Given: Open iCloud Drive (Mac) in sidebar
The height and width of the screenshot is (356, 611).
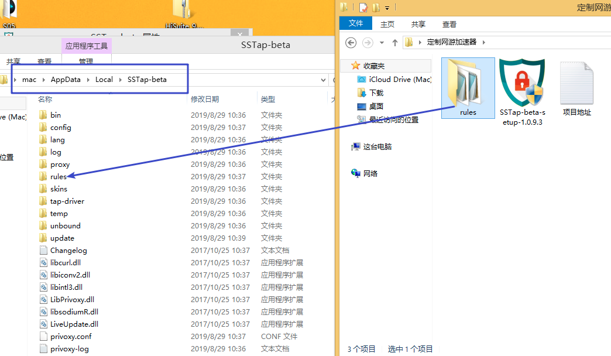Looking at the screenshot, I should [394, 79].
